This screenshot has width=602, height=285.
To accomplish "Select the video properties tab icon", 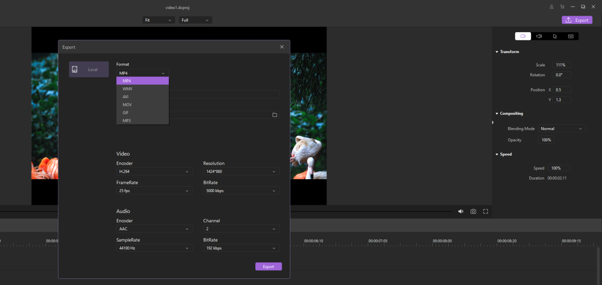I will [523, 36].
